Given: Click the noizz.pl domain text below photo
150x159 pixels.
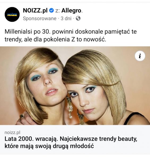Looking at the screenshot, I should [12, 132].
